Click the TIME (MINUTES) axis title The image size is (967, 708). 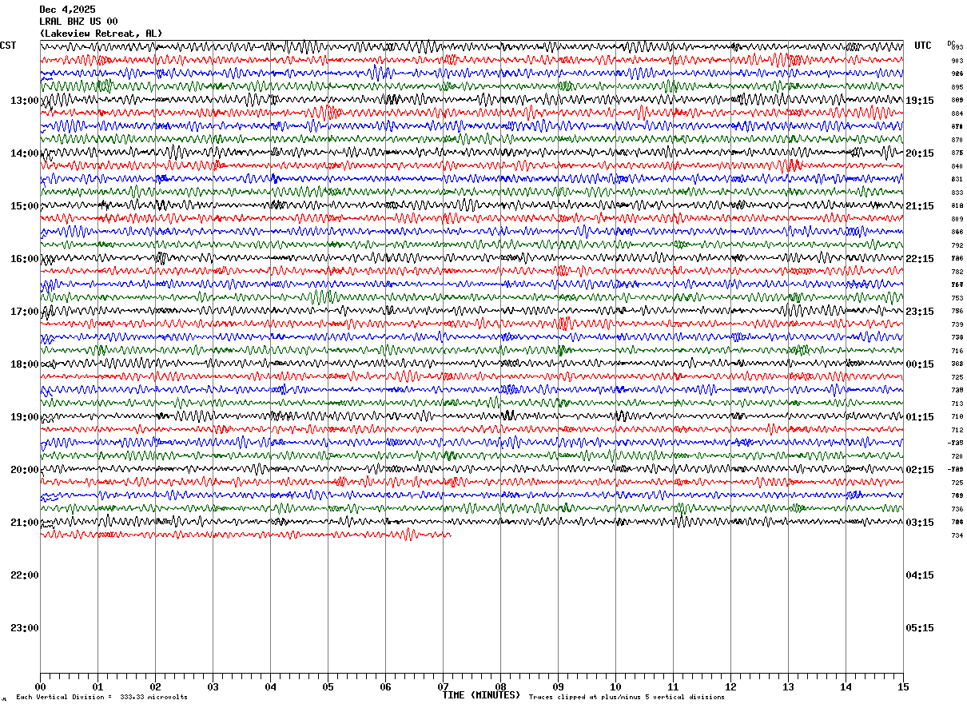481,695
